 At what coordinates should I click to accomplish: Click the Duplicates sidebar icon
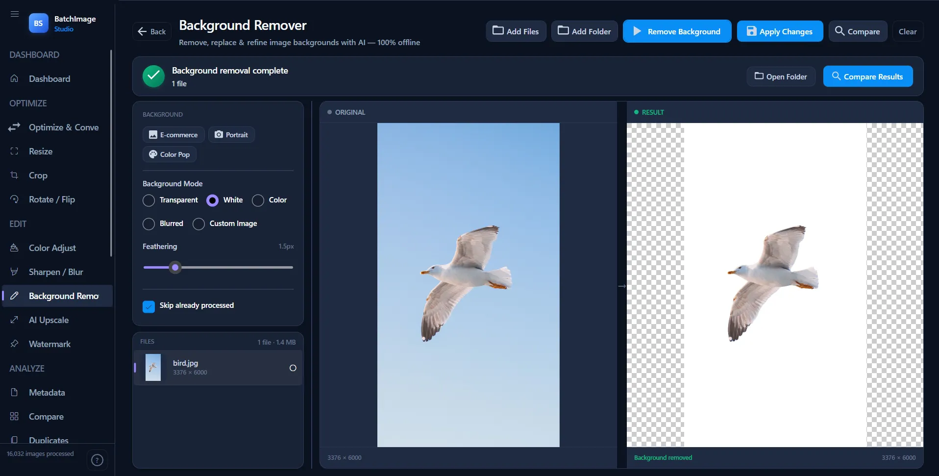coord(14,440)
